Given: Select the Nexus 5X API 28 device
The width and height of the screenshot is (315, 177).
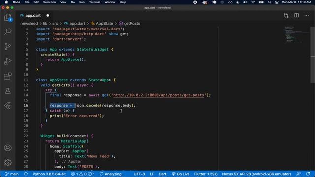Looking at the screenshot, I should coord(256,174).
